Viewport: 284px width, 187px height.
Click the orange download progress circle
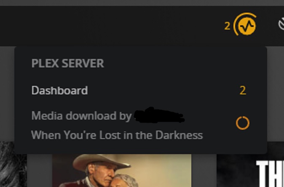coord(243,123)
